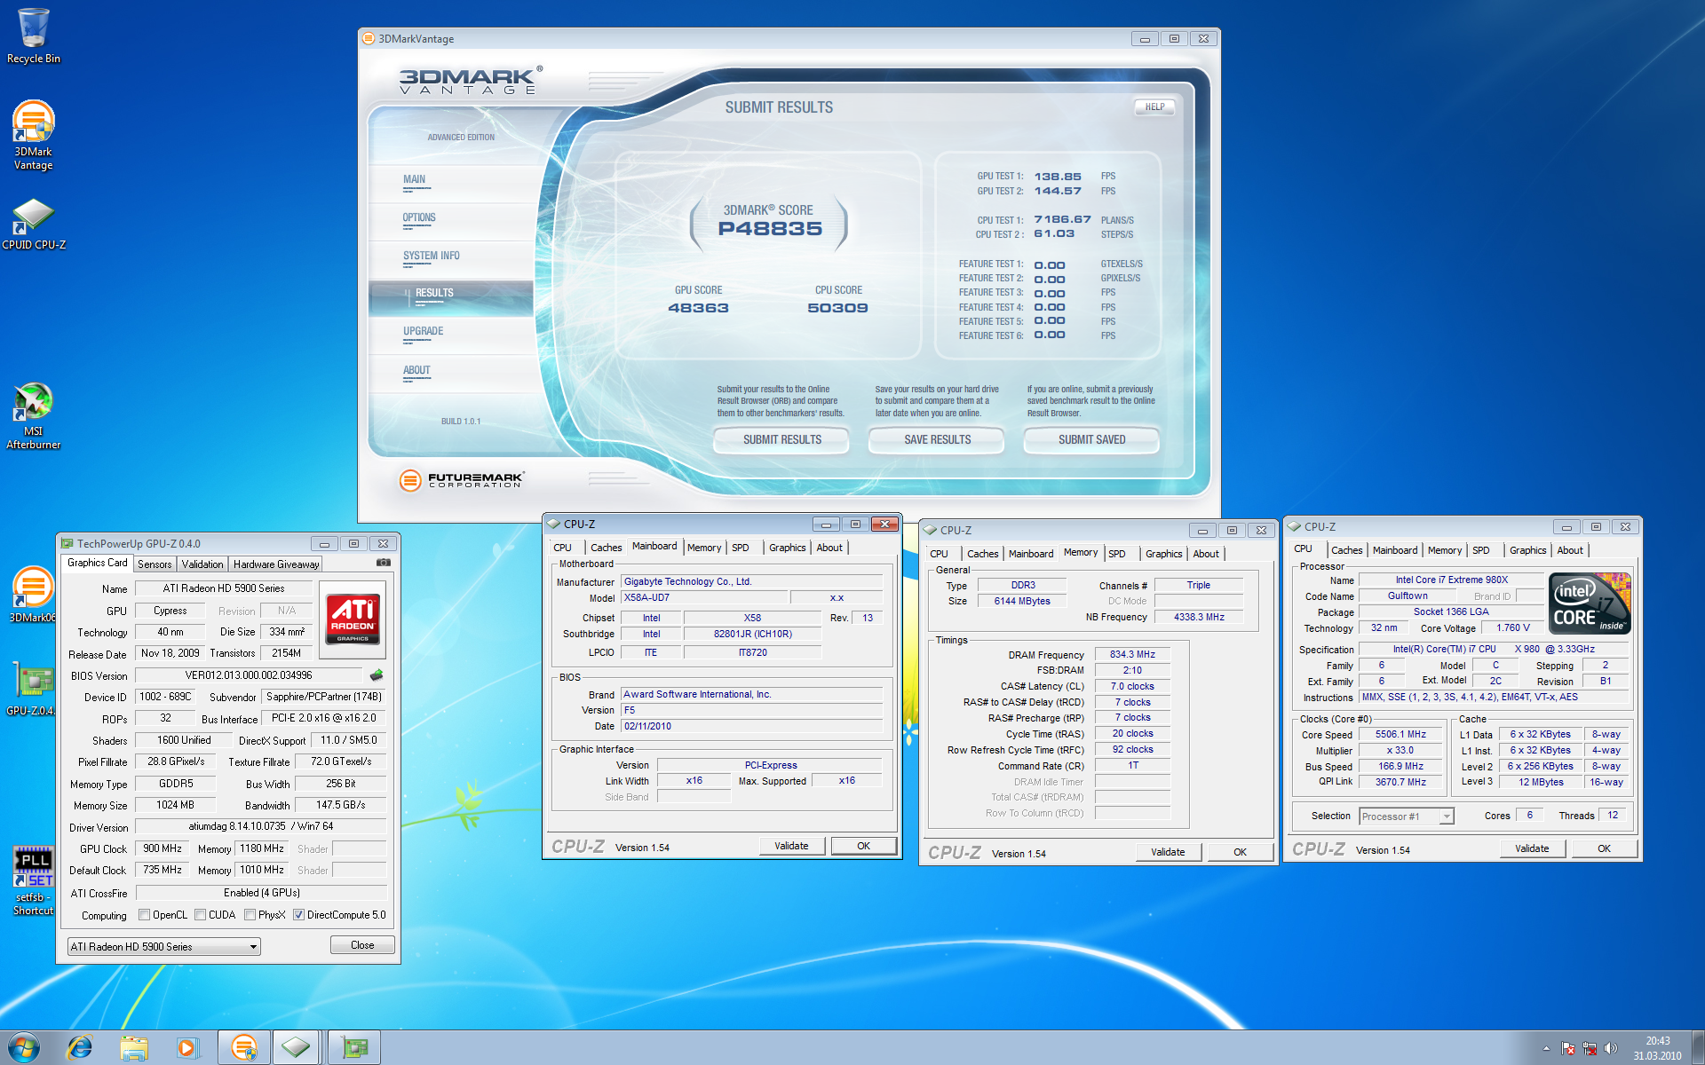Enable the CUDA checkbox in GPU-Z
This screenshot has height=1065, width=1705.
point(201,915)
